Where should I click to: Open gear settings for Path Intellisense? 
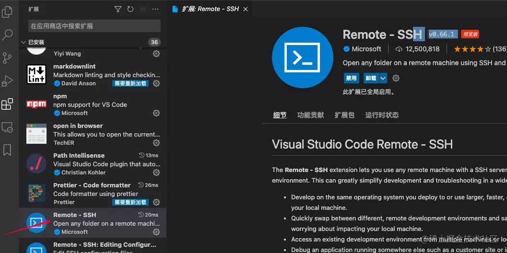pos(156,172)
